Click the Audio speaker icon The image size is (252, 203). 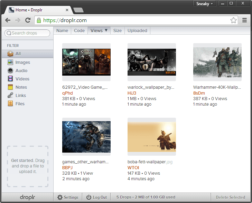coord(10,70)
